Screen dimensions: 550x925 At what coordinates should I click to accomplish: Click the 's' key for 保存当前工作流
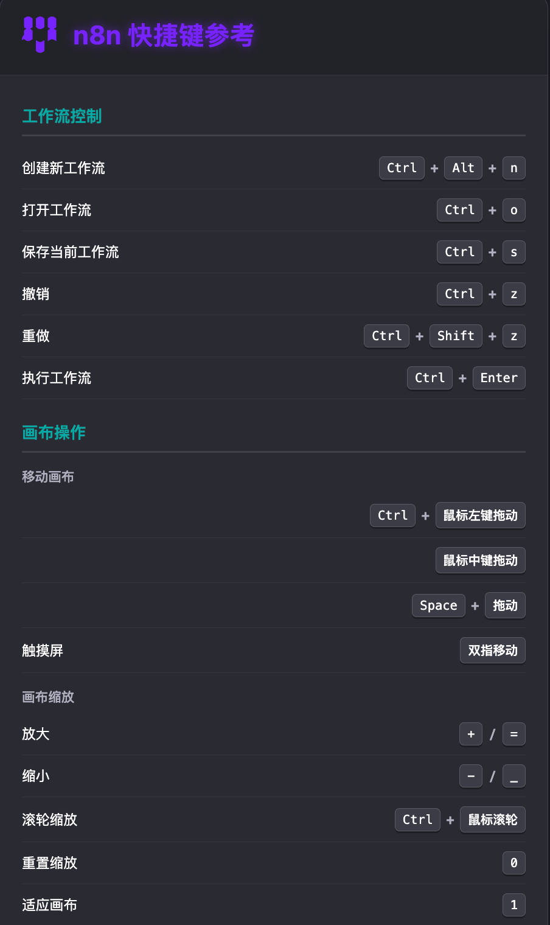513,252
